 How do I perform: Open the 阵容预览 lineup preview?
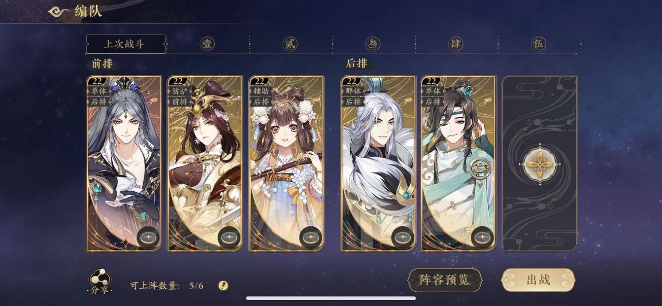pos(445,280)
